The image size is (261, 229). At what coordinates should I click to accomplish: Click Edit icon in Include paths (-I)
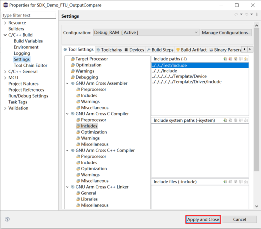[x=235, y=59]
